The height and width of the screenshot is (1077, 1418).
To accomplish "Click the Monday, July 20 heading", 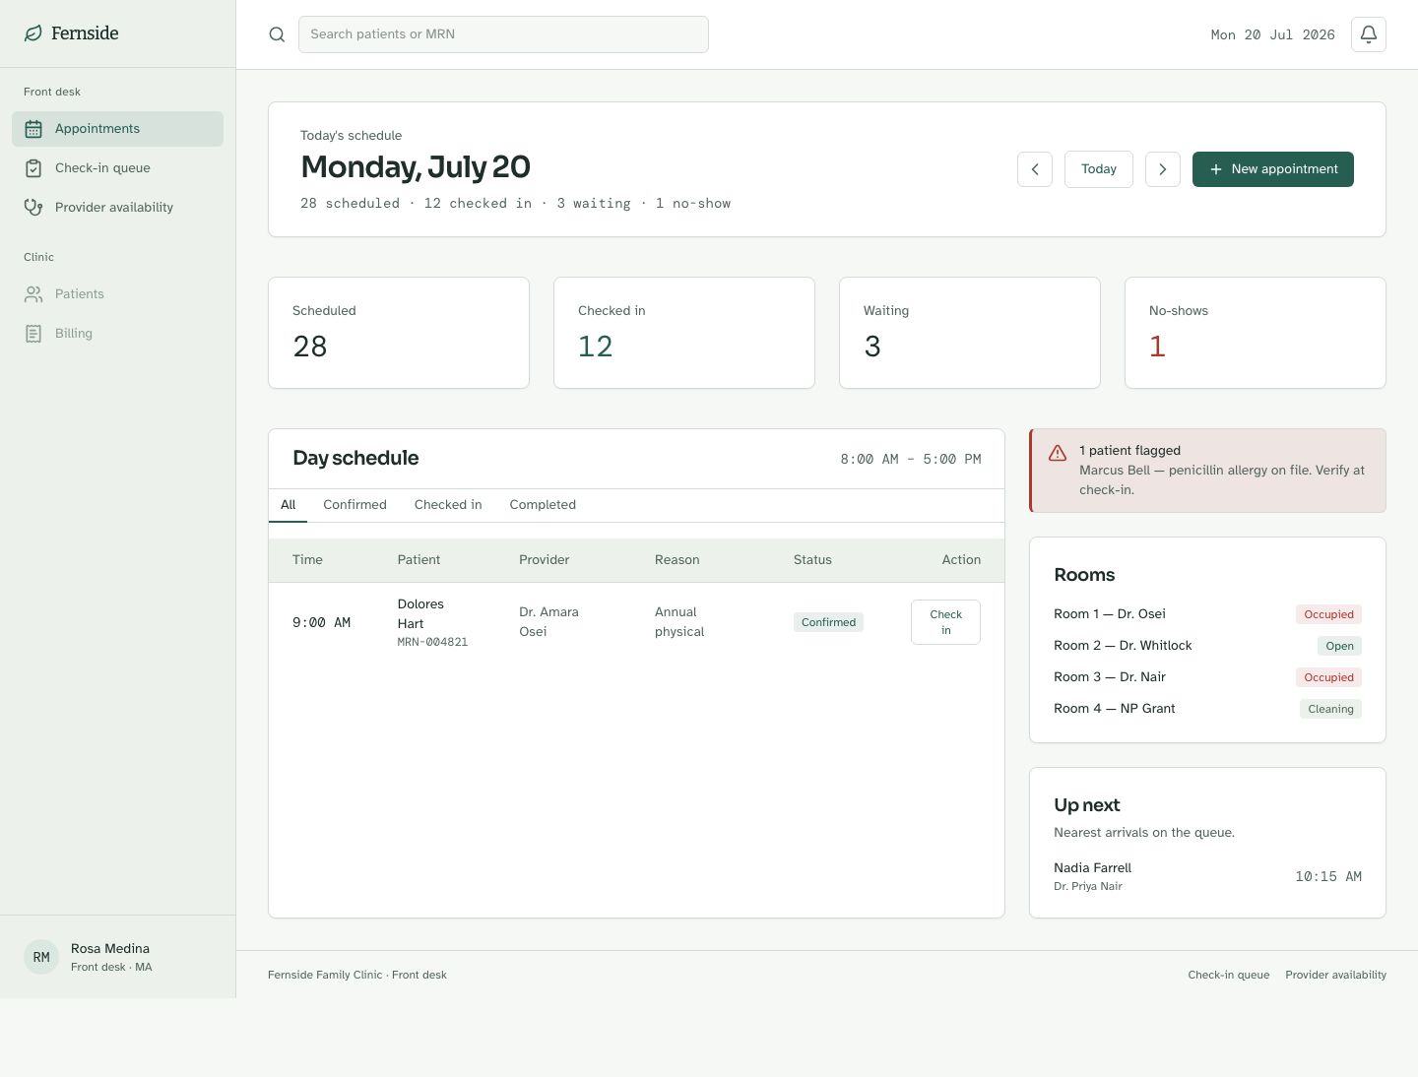I will (x=416, y=167).
